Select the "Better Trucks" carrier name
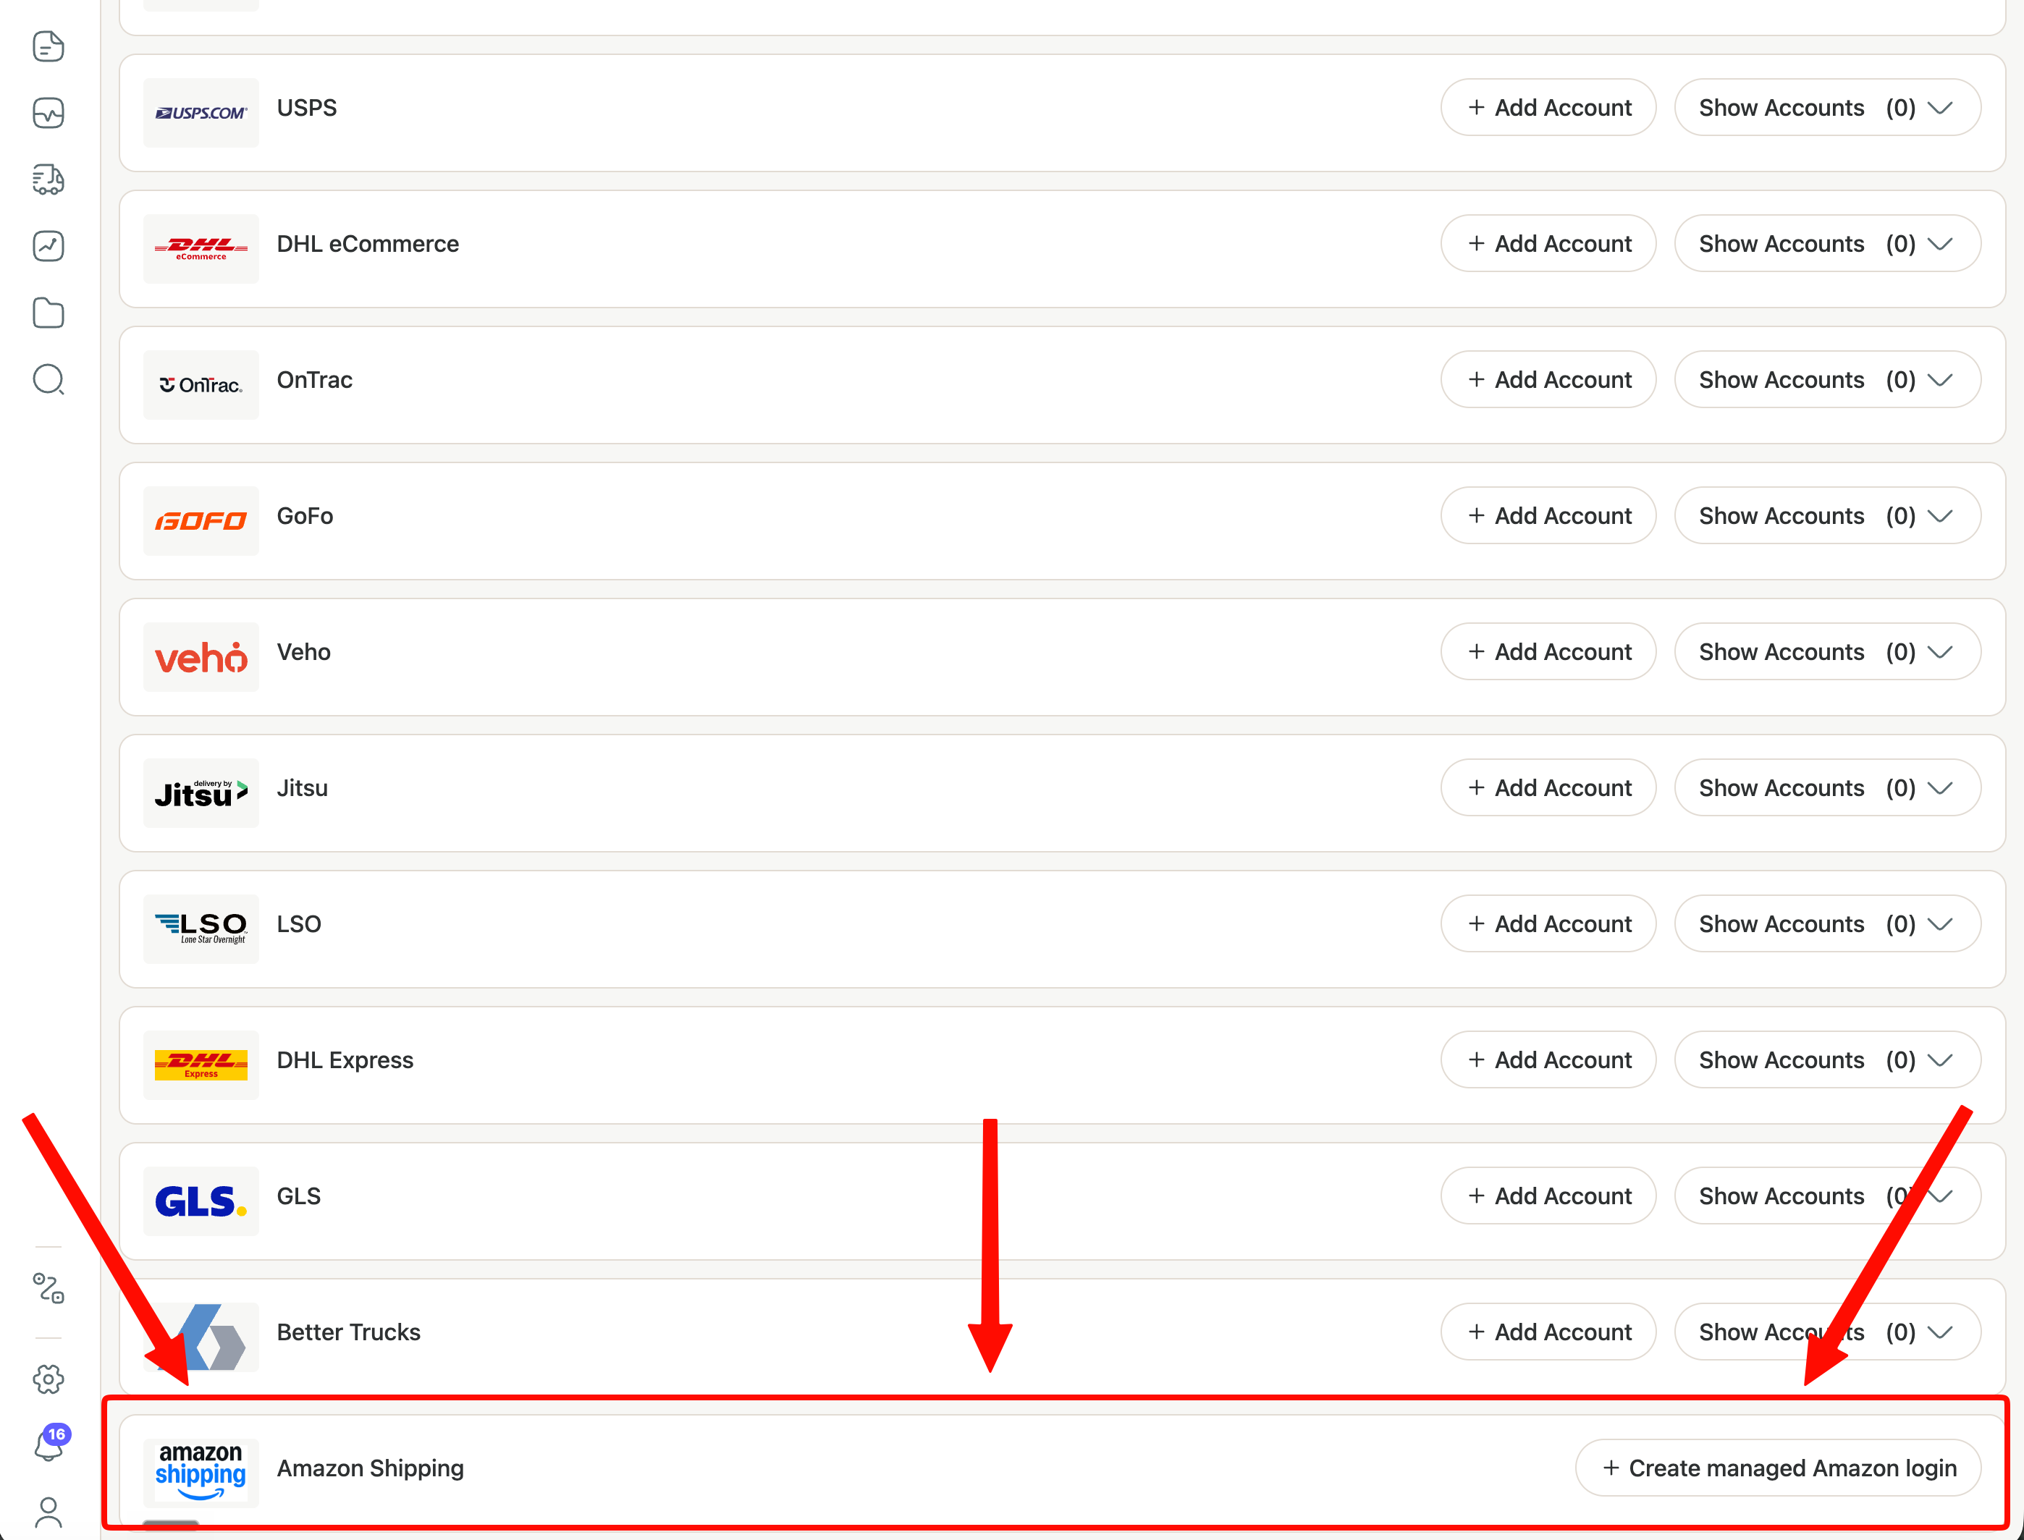The width and height of the screenshot is (2024, 1540). pos(348,1332)
